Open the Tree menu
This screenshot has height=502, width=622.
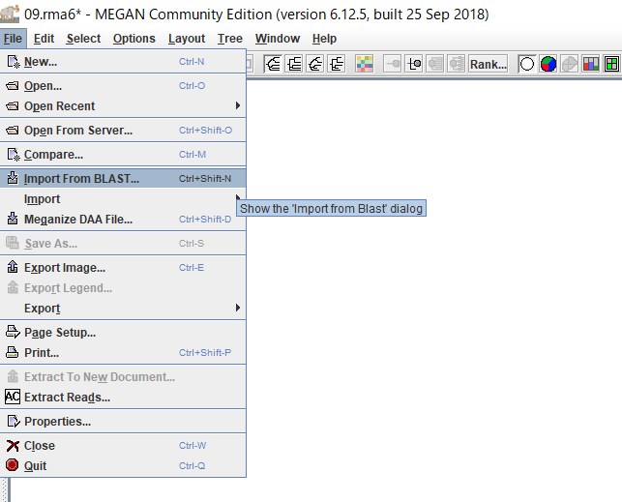click(229, 39)
